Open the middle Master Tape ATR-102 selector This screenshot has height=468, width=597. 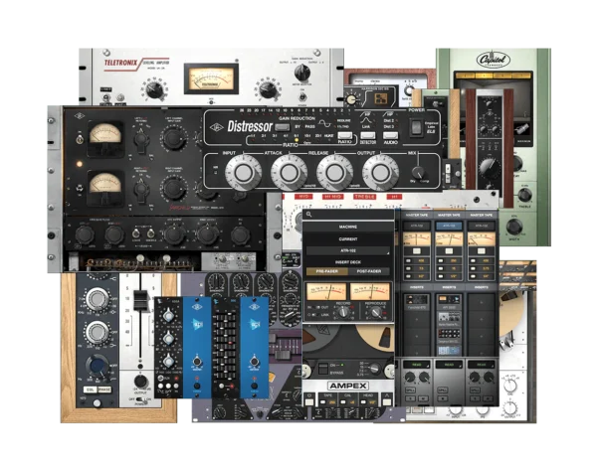pos(447,226)
